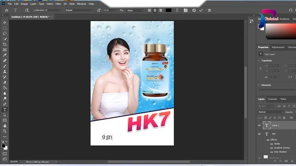Center align text
This screenshot has width=296, height=166.
coord(155,10)
